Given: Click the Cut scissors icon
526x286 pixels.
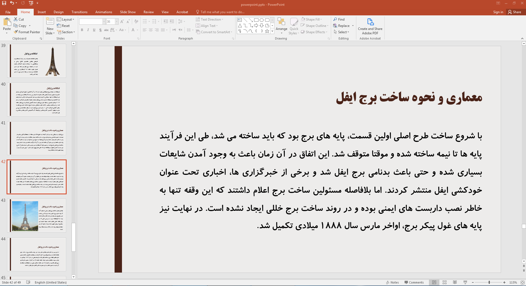Looking at the screenshot, I should click(16, 19).
